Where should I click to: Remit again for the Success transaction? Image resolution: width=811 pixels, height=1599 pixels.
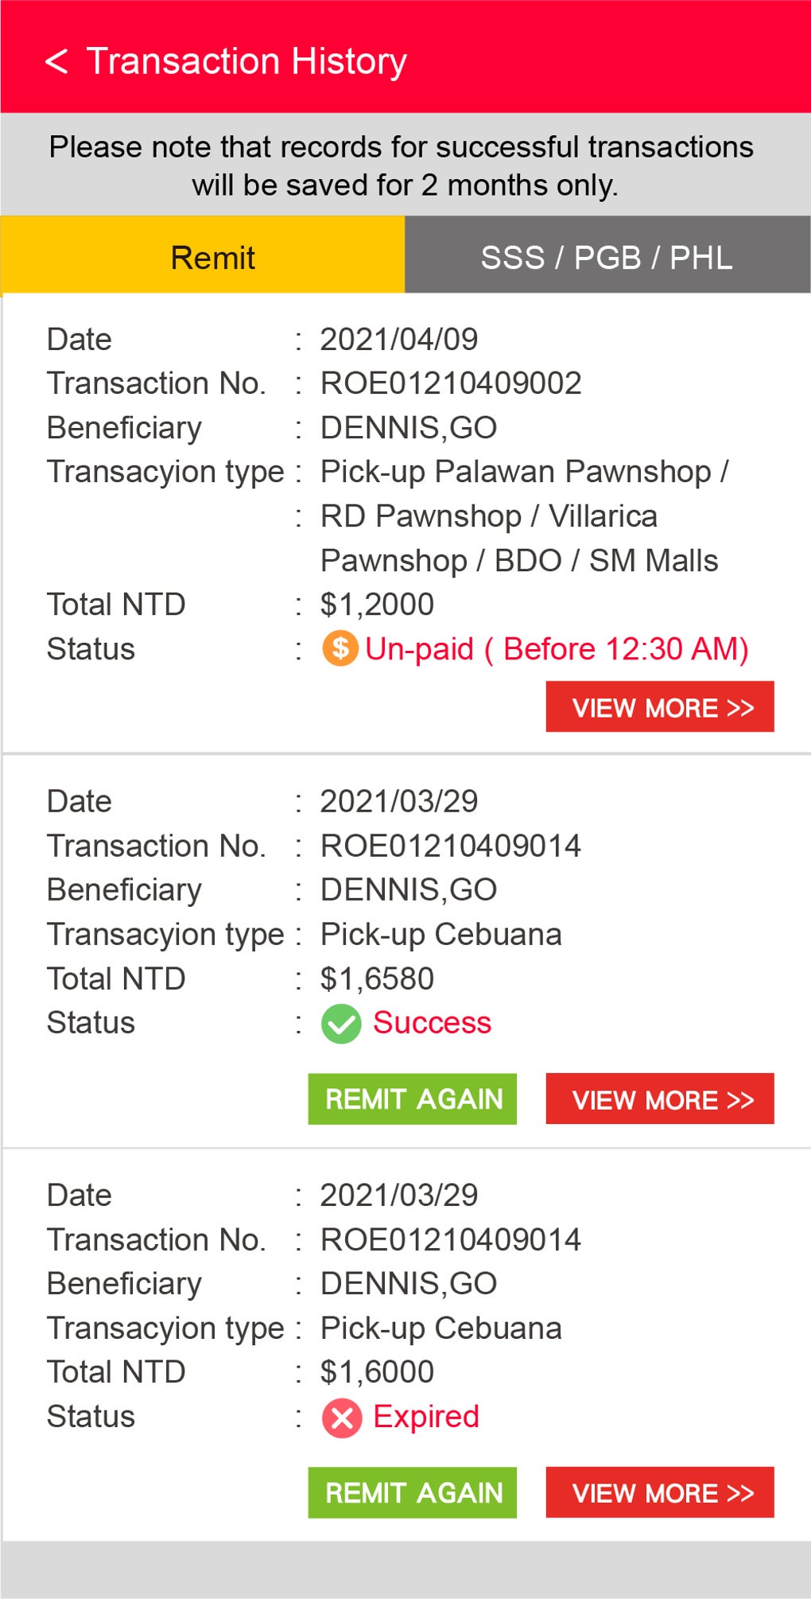[412, 1099]
